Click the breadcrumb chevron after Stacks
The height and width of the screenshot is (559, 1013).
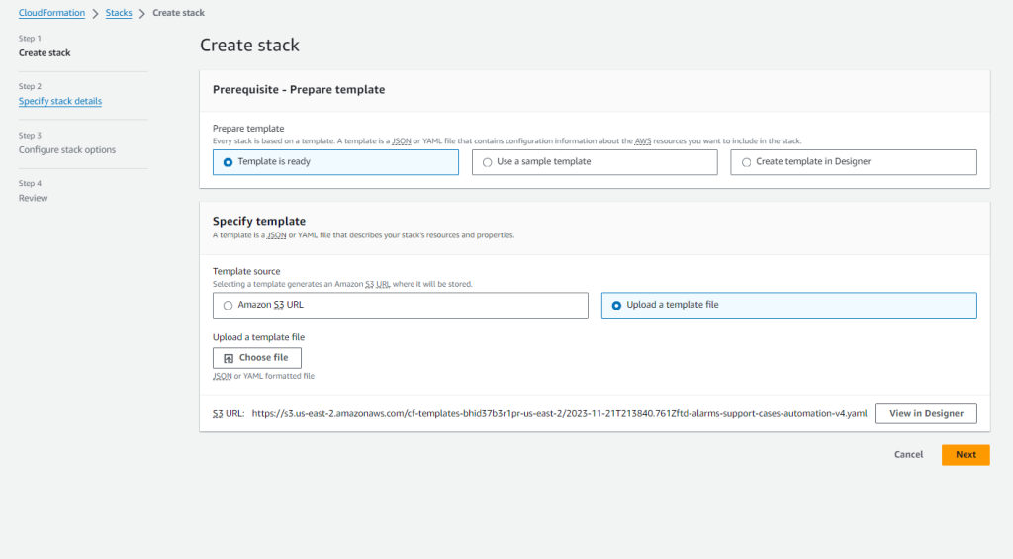click(x=142, y=14)
